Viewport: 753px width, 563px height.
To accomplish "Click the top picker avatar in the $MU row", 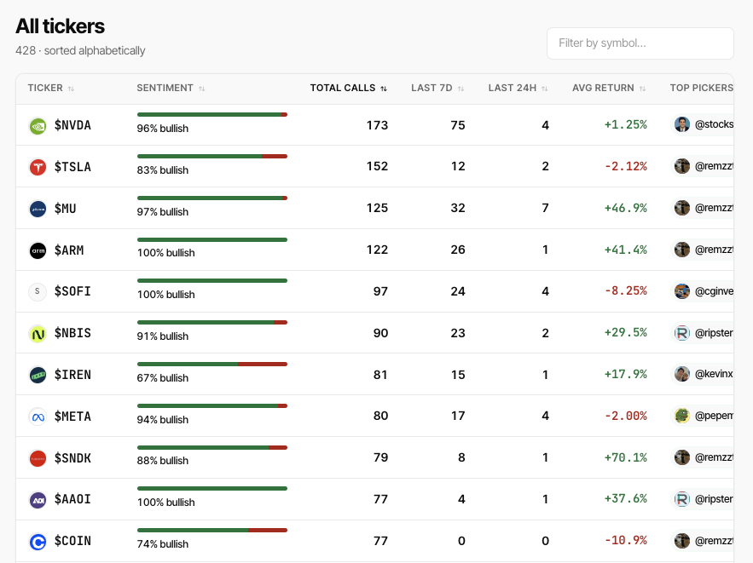I will pos(682,208).
